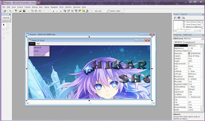205x121 pixels.
Task: Select the StartUpPosition property row
Action: click(187, 97)
